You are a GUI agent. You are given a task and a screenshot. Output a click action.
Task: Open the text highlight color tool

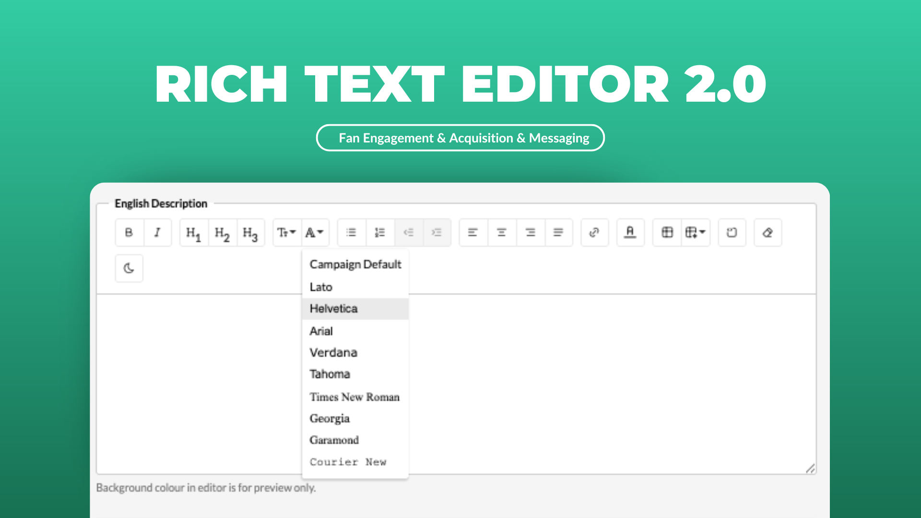click(630, 232)
